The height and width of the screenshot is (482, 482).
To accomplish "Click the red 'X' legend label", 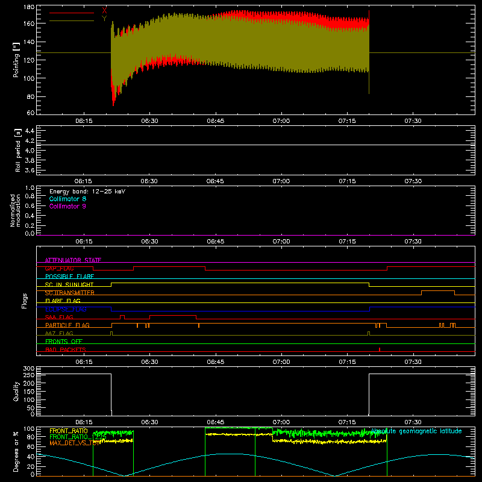I will [x=104, y=11].
